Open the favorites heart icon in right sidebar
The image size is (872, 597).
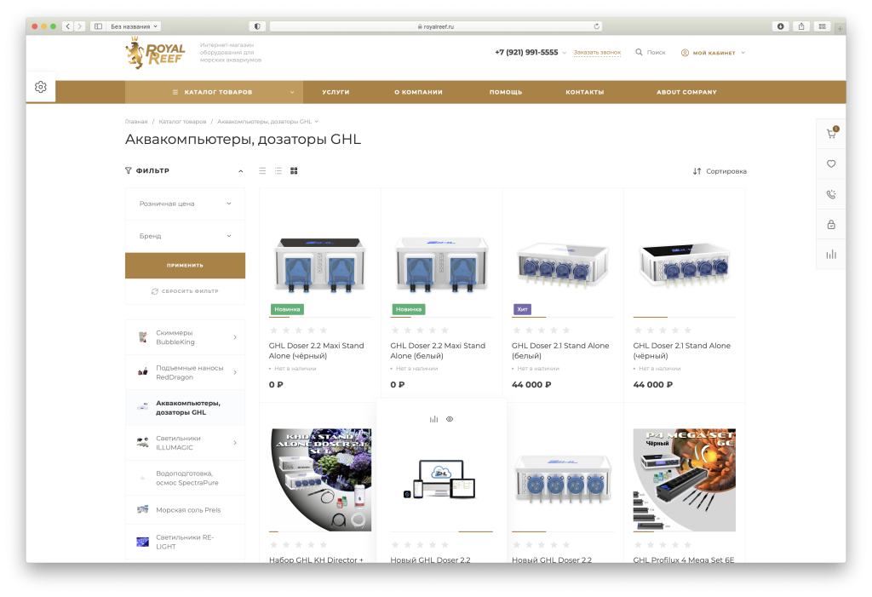tap(831, 164)
